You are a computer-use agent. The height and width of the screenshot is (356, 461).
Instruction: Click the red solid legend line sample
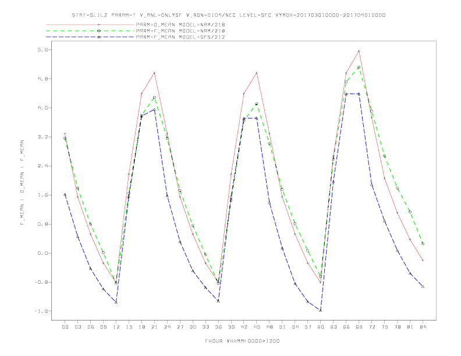point(90,24)
